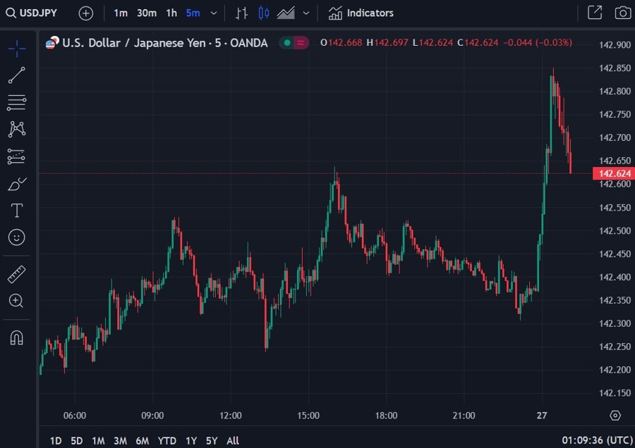Viewport: 635px width, 448px height.
Task: Switch to the 30m timeframe
Action: tap(147, 13)
